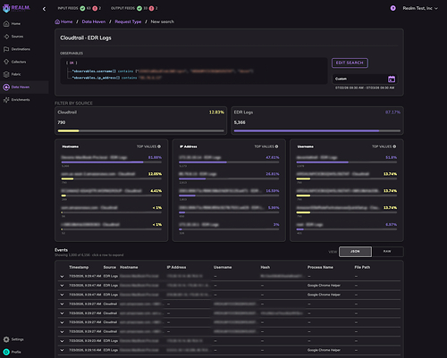This screenshot has width=447, height=358.
Task: Expand the third event row chevron
Action: pyautogui.click(x=62, y=295)
